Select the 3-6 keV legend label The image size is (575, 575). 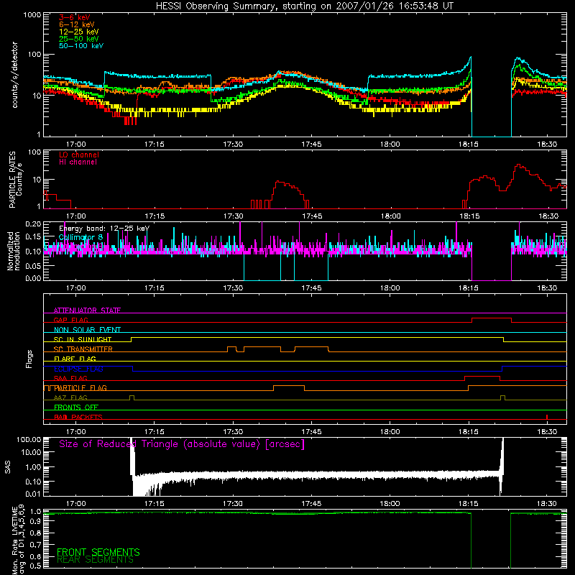point(74,17)
